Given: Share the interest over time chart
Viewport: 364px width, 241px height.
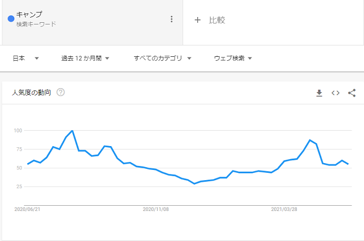Looking at the screenshot, I should (351, 93).
